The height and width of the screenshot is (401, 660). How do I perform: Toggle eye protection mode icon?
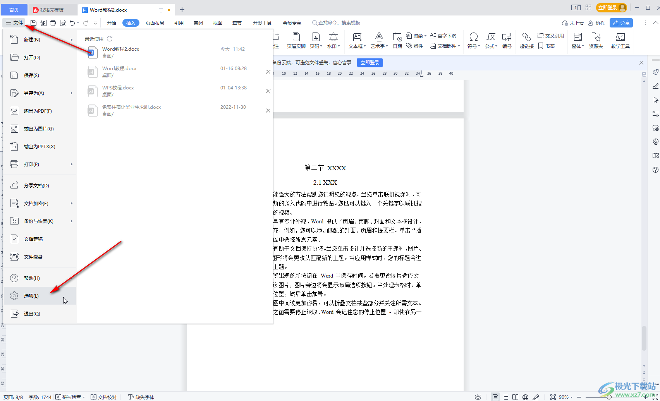(x=478, y=397)
